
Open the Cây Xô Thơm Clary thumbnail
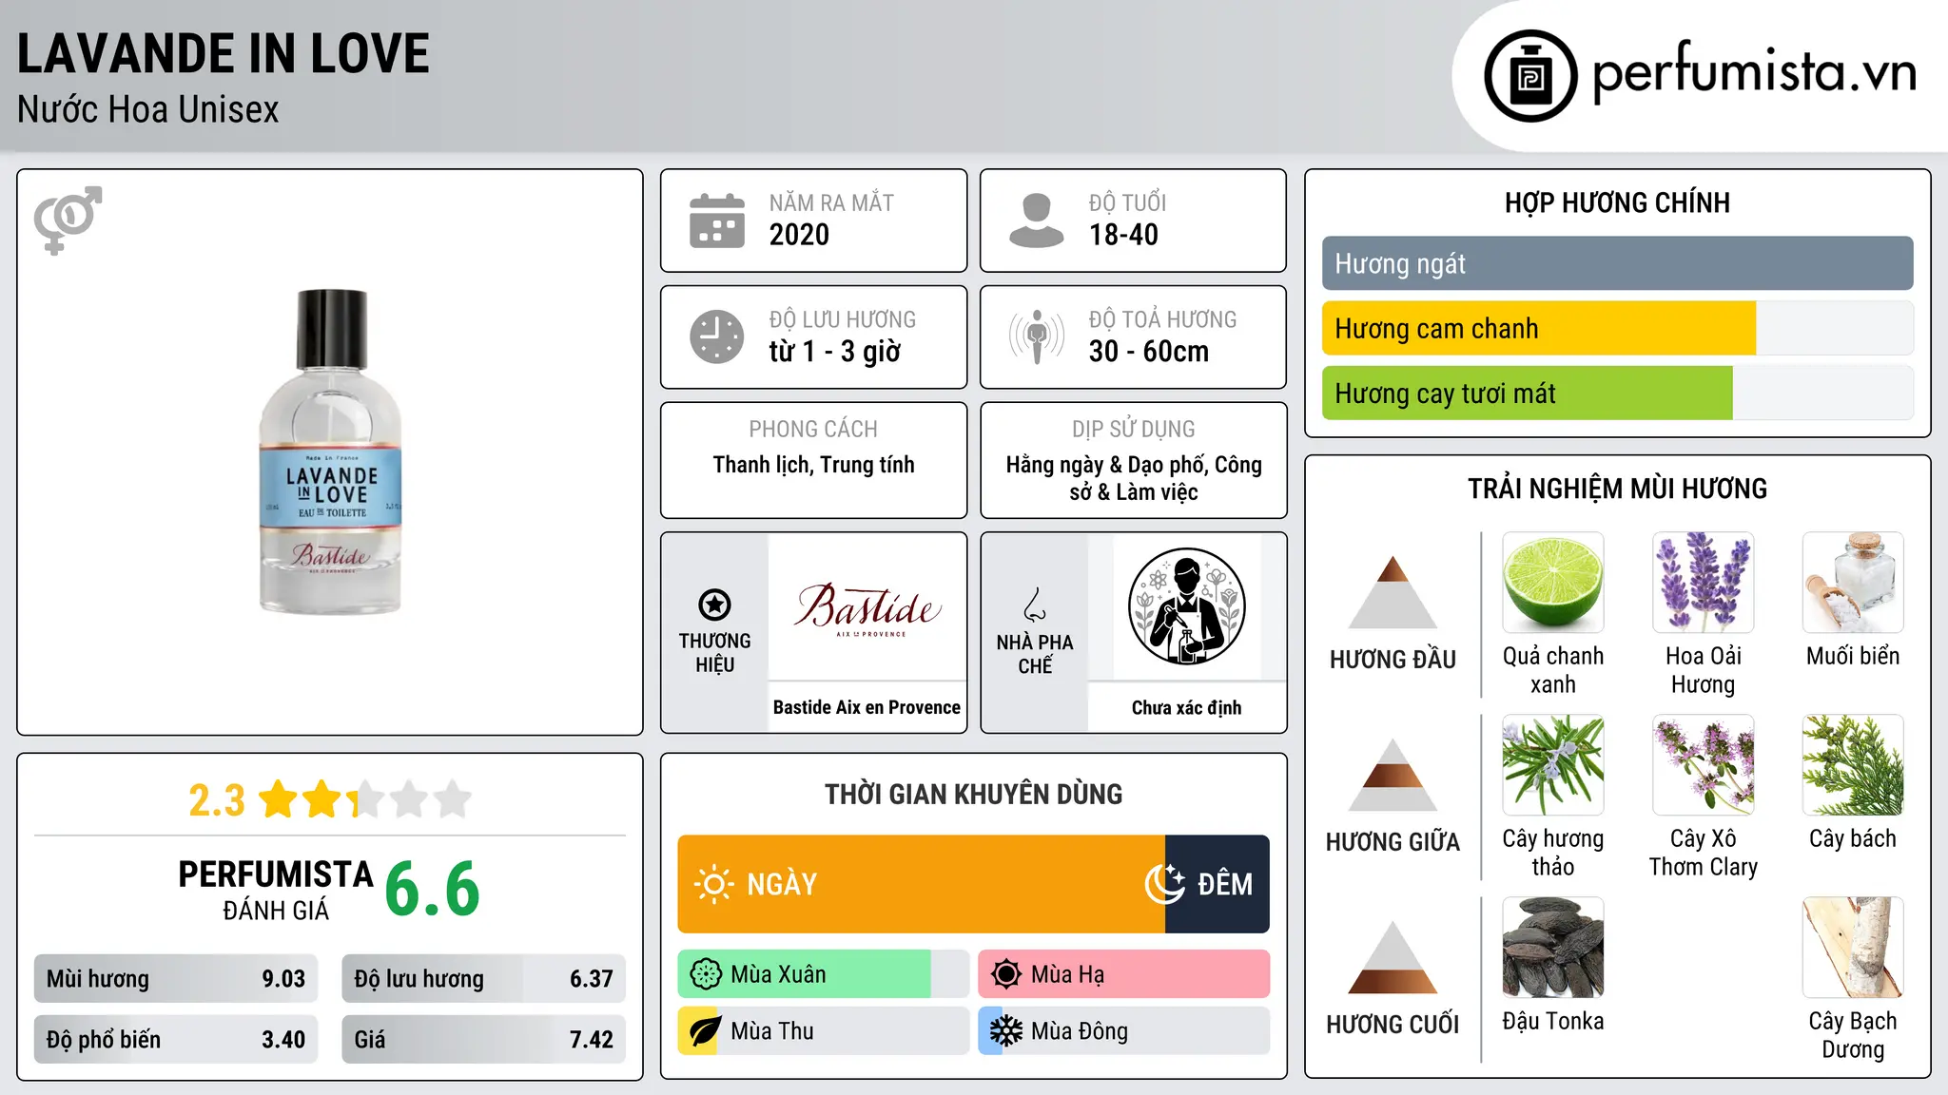(x=1704, y=765)
